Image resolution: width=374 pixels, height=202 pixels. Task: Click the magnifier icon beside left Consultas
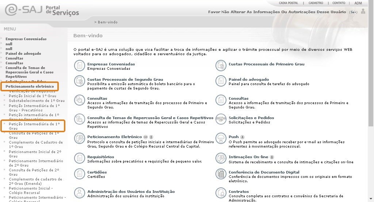[79, 100]
